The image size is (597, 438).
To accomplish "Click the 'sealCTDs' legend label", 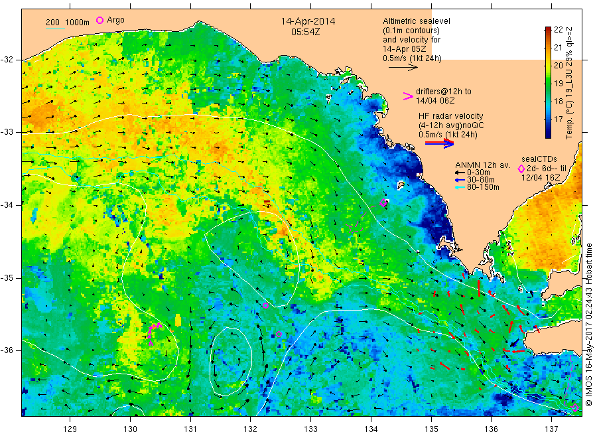I will [x=539, y=159].
